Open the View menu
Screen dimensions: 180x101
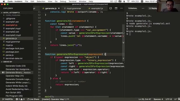(50, 1)
